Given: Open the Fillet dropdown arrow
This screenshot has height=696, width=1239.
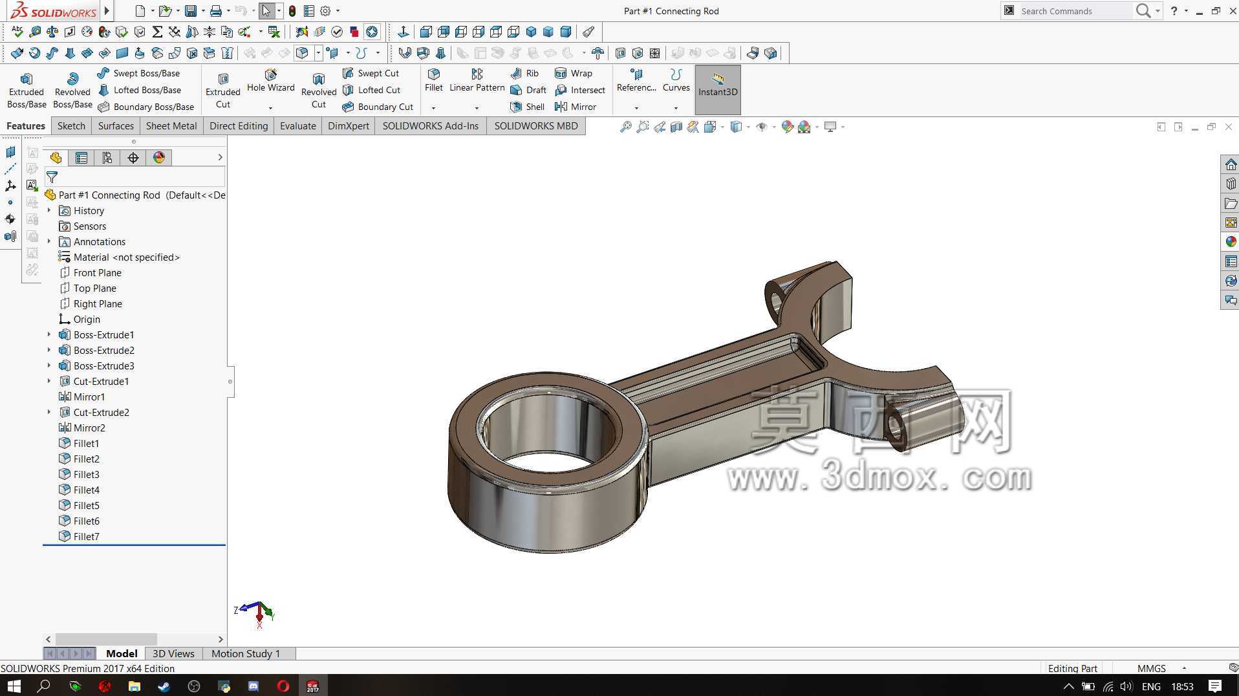Looking at the screenshot, I should [434, 108].
